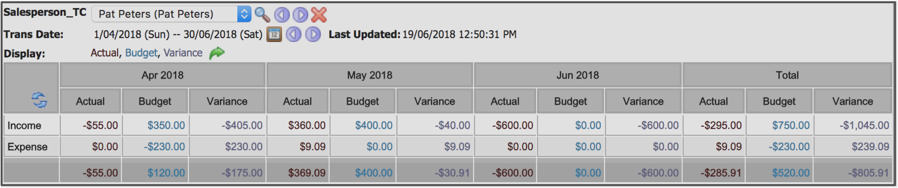Screen dimensions: 898x188
Task: Click the Total column header
Action: 787,75
